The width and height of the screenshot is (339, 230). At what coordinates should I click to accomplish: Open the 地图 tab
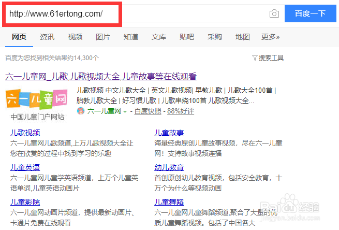(x=243, y=37)
